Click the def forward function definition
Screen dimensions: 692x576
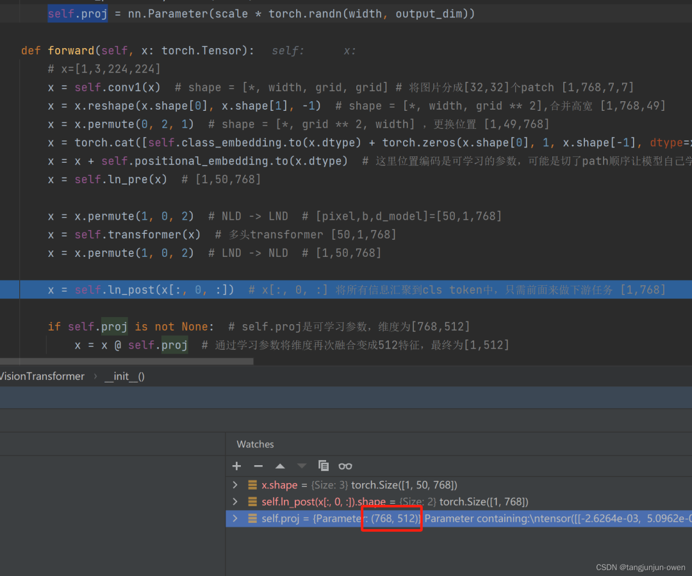138,51
